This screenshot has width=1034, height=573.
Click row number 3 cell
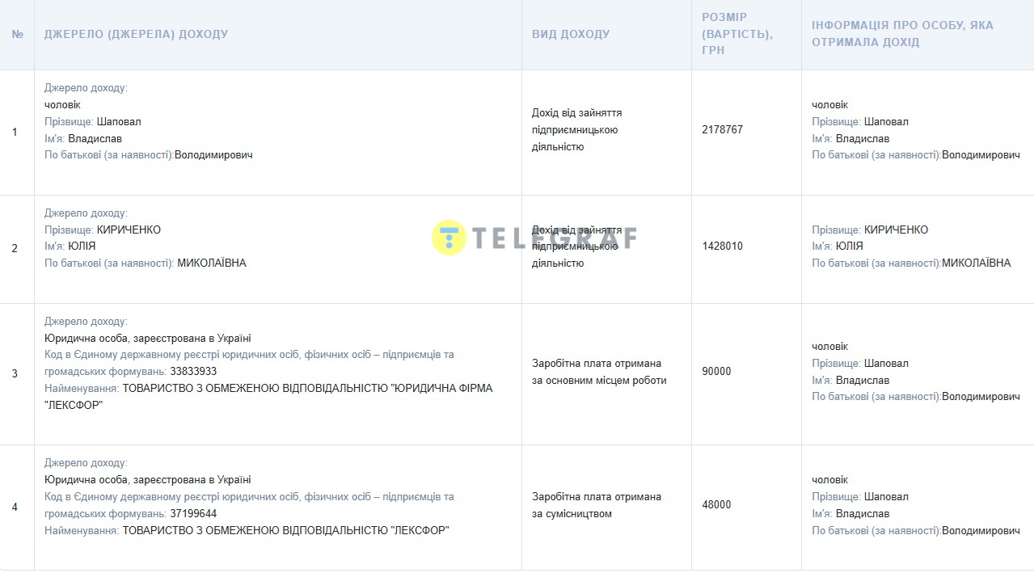pyautogui.click(x=15, y=374)
